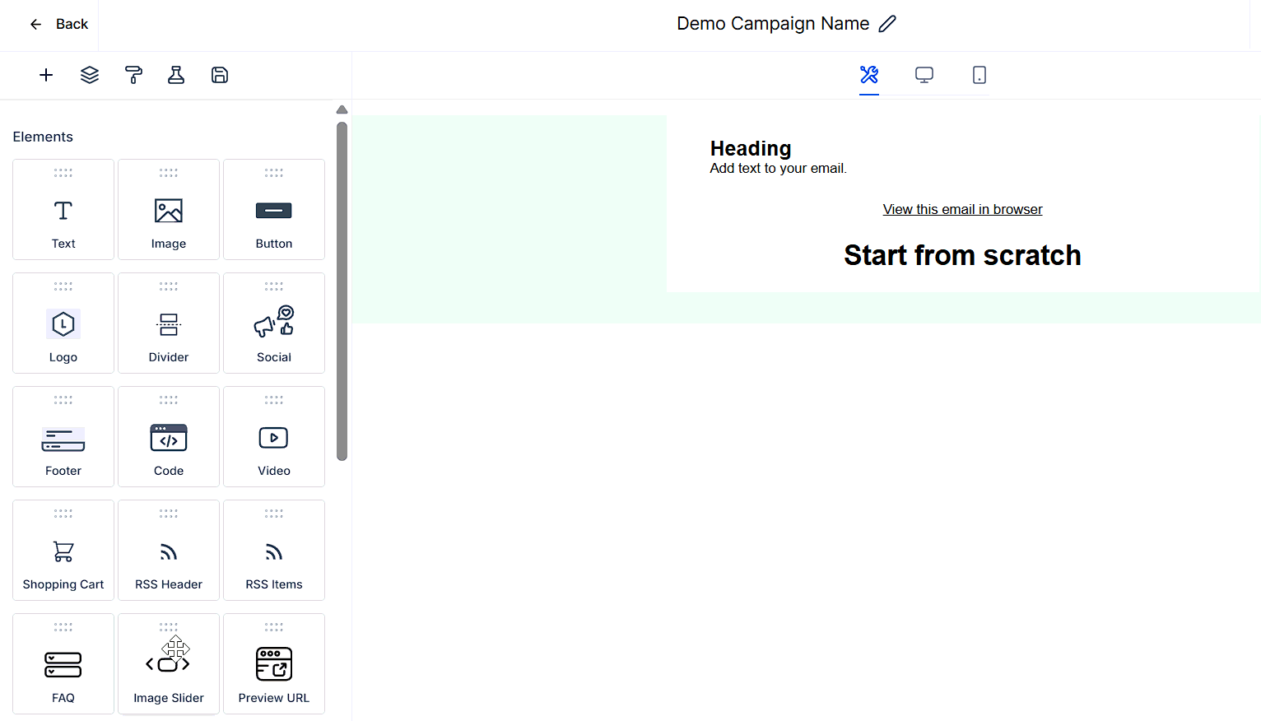Select the Divider element tile
The width and height of the screenshot is (1261, 721).
click(x=169, y=323)
